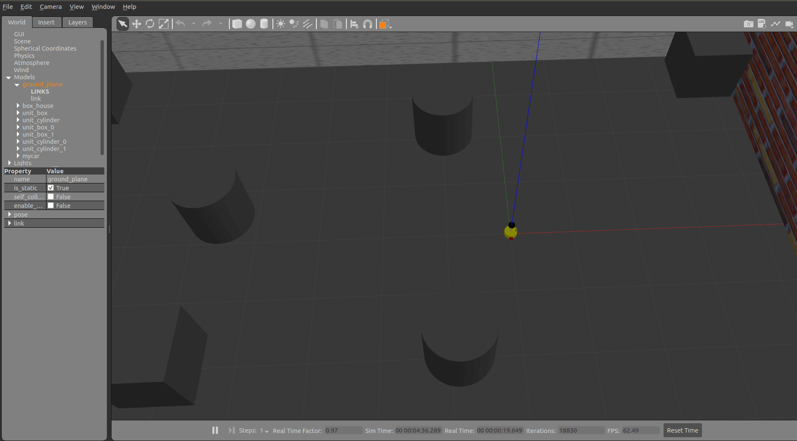Image resolution: width=797 pixels, height=441 pixels.
Task: Select the arrow selection mode tool
Action: coord(122,24)
